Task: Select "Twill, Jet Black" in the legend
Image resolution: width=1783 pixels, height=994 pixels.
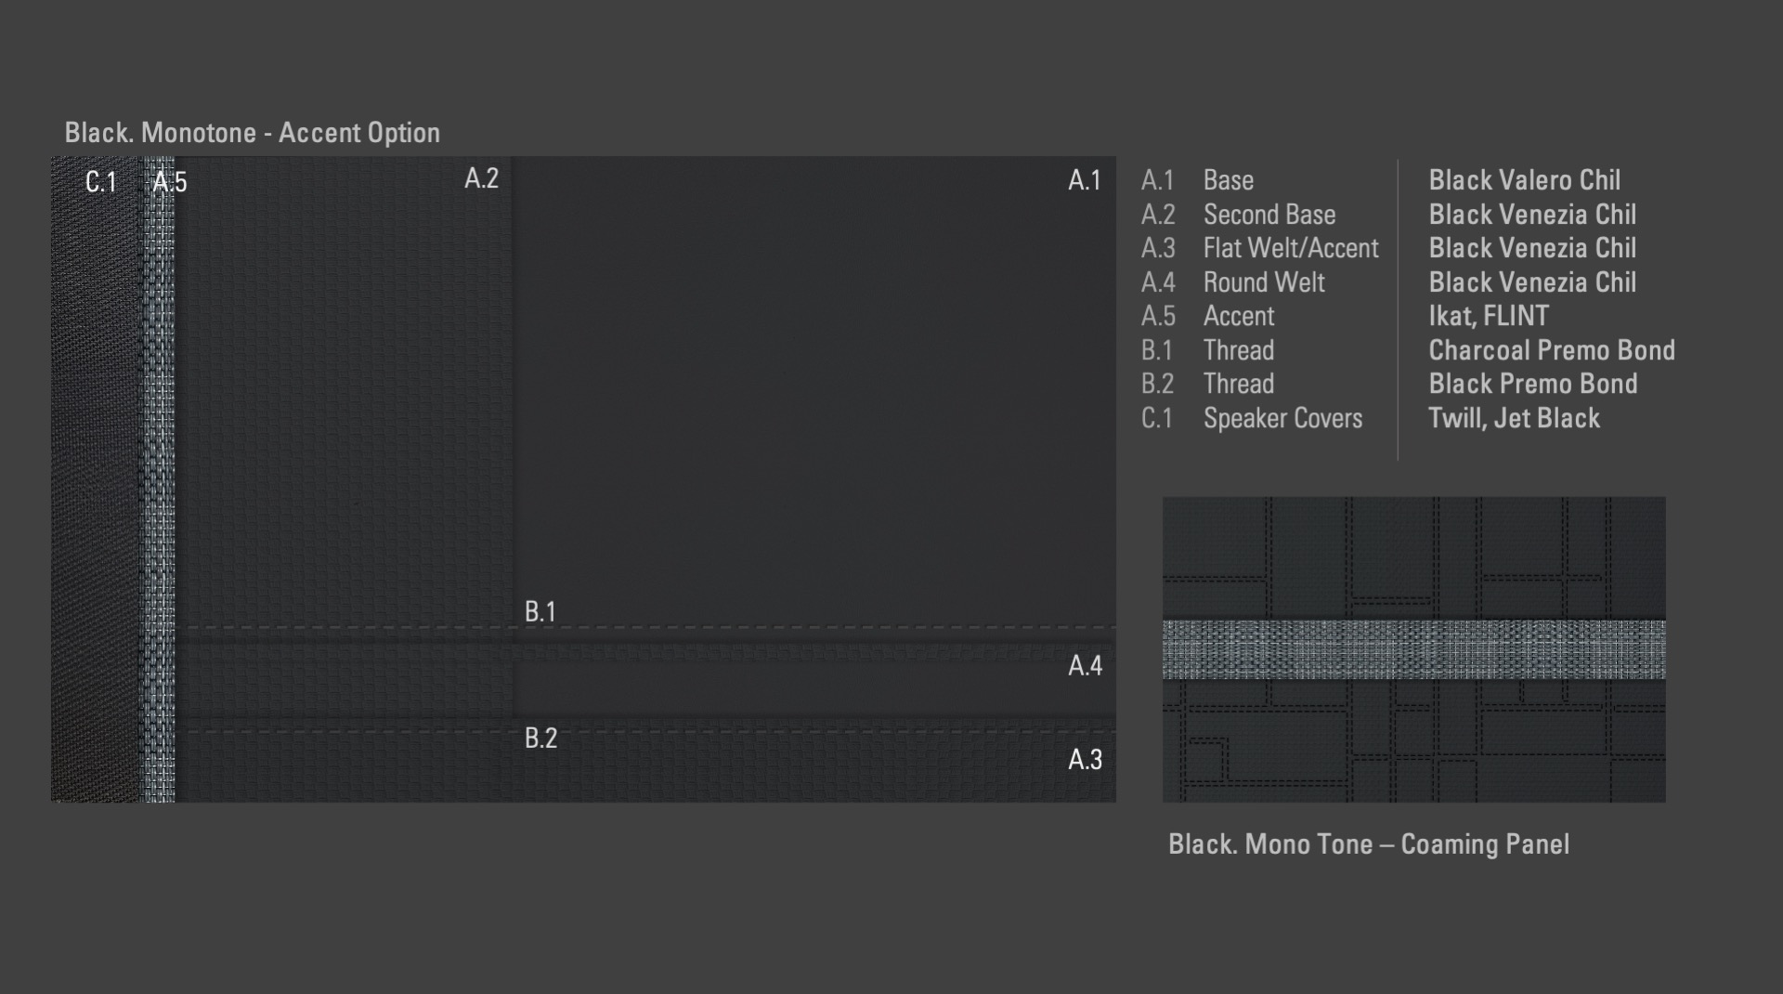Action: 1514,418
